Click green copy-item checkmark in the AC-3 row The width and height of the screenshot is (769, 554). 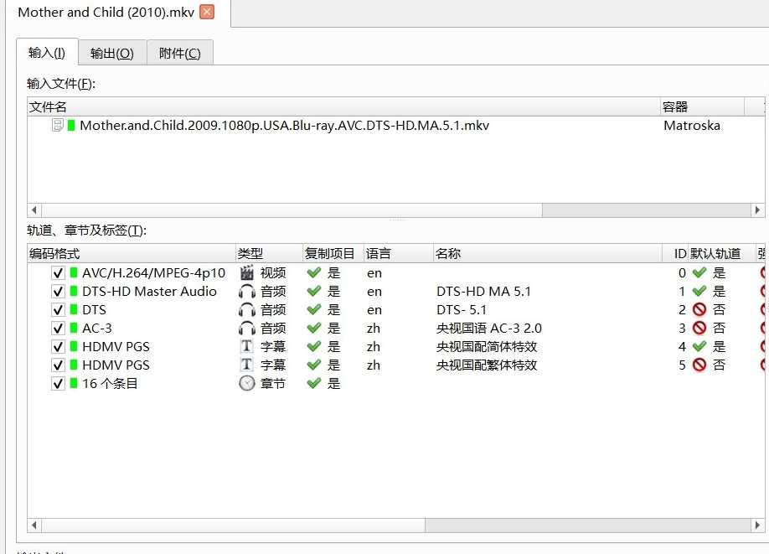[314, 329]
